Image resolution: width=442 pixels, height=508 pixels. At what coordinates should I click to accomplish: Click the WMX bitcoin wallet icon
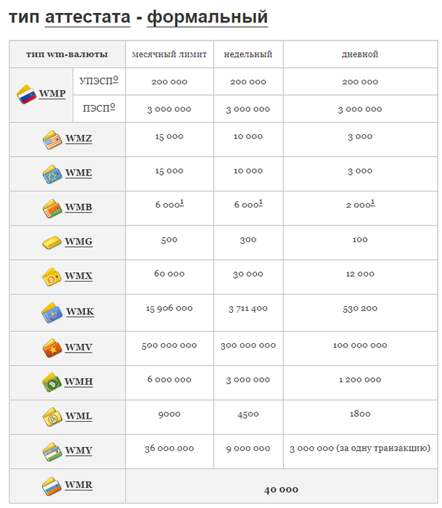(x=52, y=276)
